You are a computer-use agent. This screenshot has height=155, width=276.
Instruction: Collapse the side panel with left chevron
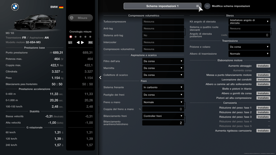tap(100, 77)
